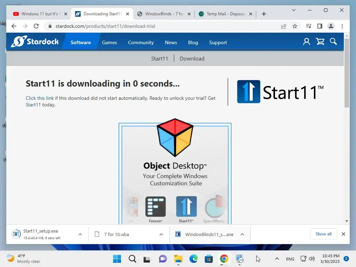Expand WindowBlinds11 download options chevron
356x267 pixels.
coord(242,234)
